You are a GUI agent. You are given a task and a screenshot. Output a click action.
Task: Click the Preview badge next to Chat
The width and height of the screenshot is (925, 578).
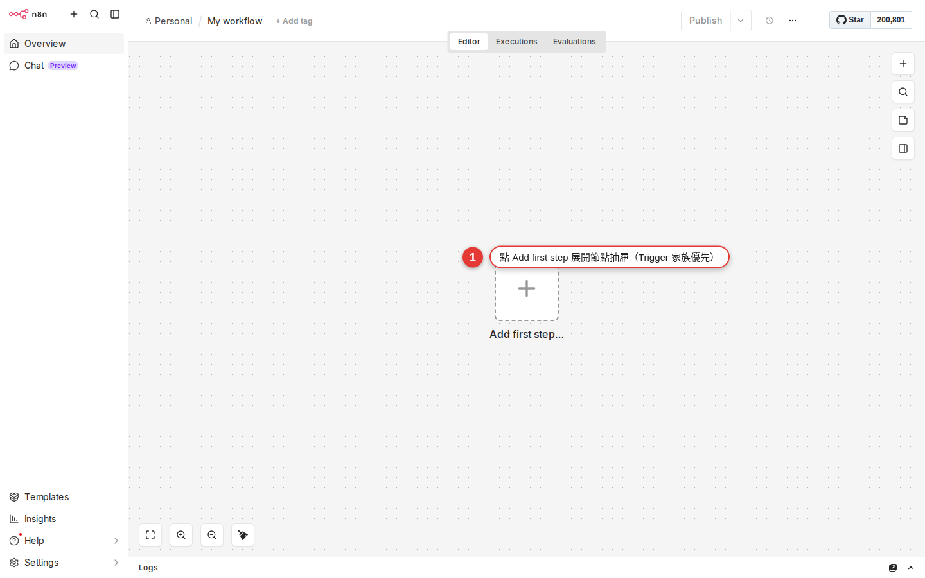[63, 66]
